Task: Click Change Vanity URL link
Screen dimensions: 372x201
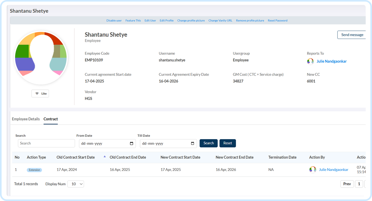Action: (220, 21)
